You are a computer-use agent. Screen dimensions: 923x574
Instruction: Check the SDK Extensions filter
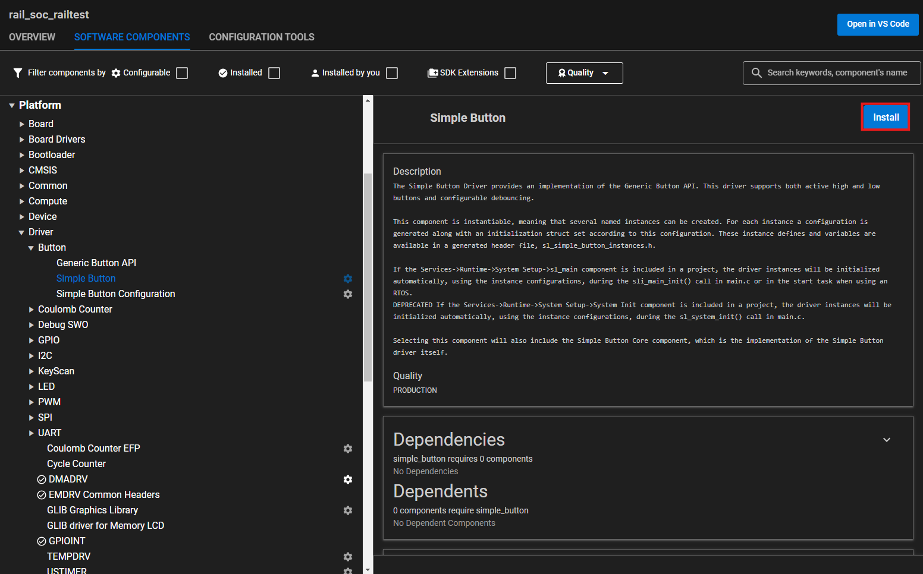coord(510,72)
